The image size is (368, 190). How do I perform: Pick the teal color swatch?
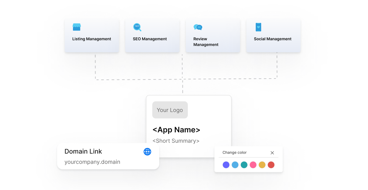(x=244, y=165)
